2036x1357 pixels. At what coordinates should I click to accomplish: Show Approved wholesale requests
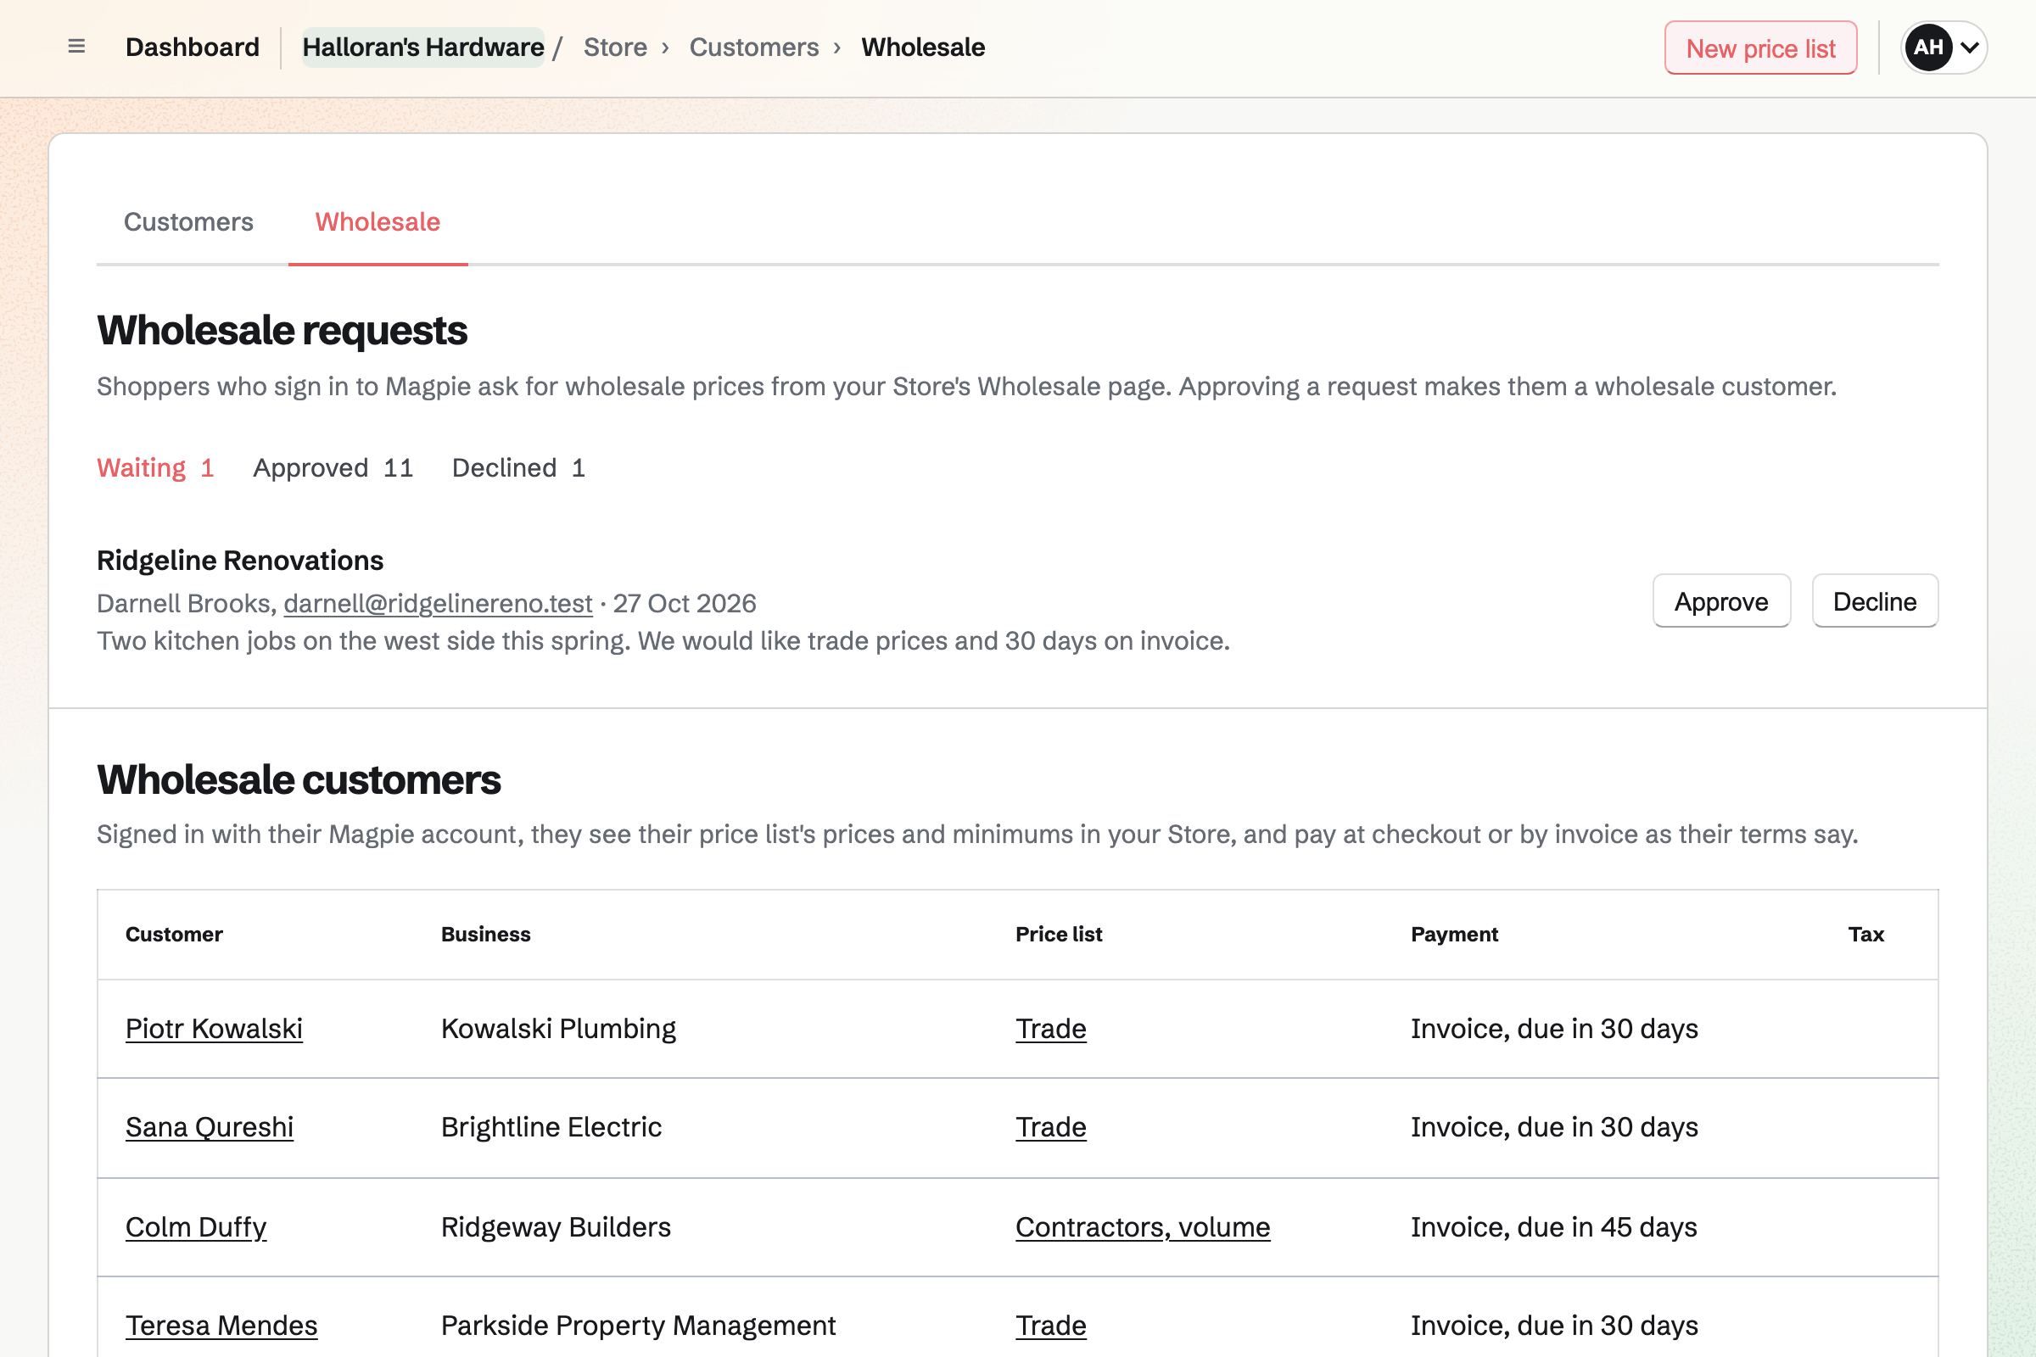pos(333,468)
